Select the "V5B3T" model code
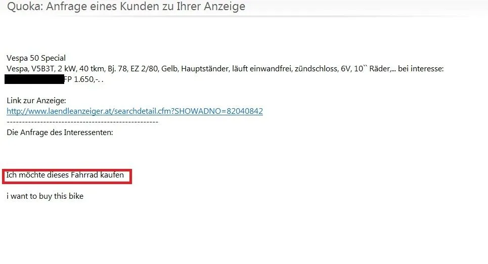The image size is (488, 264). pos(42,69)
